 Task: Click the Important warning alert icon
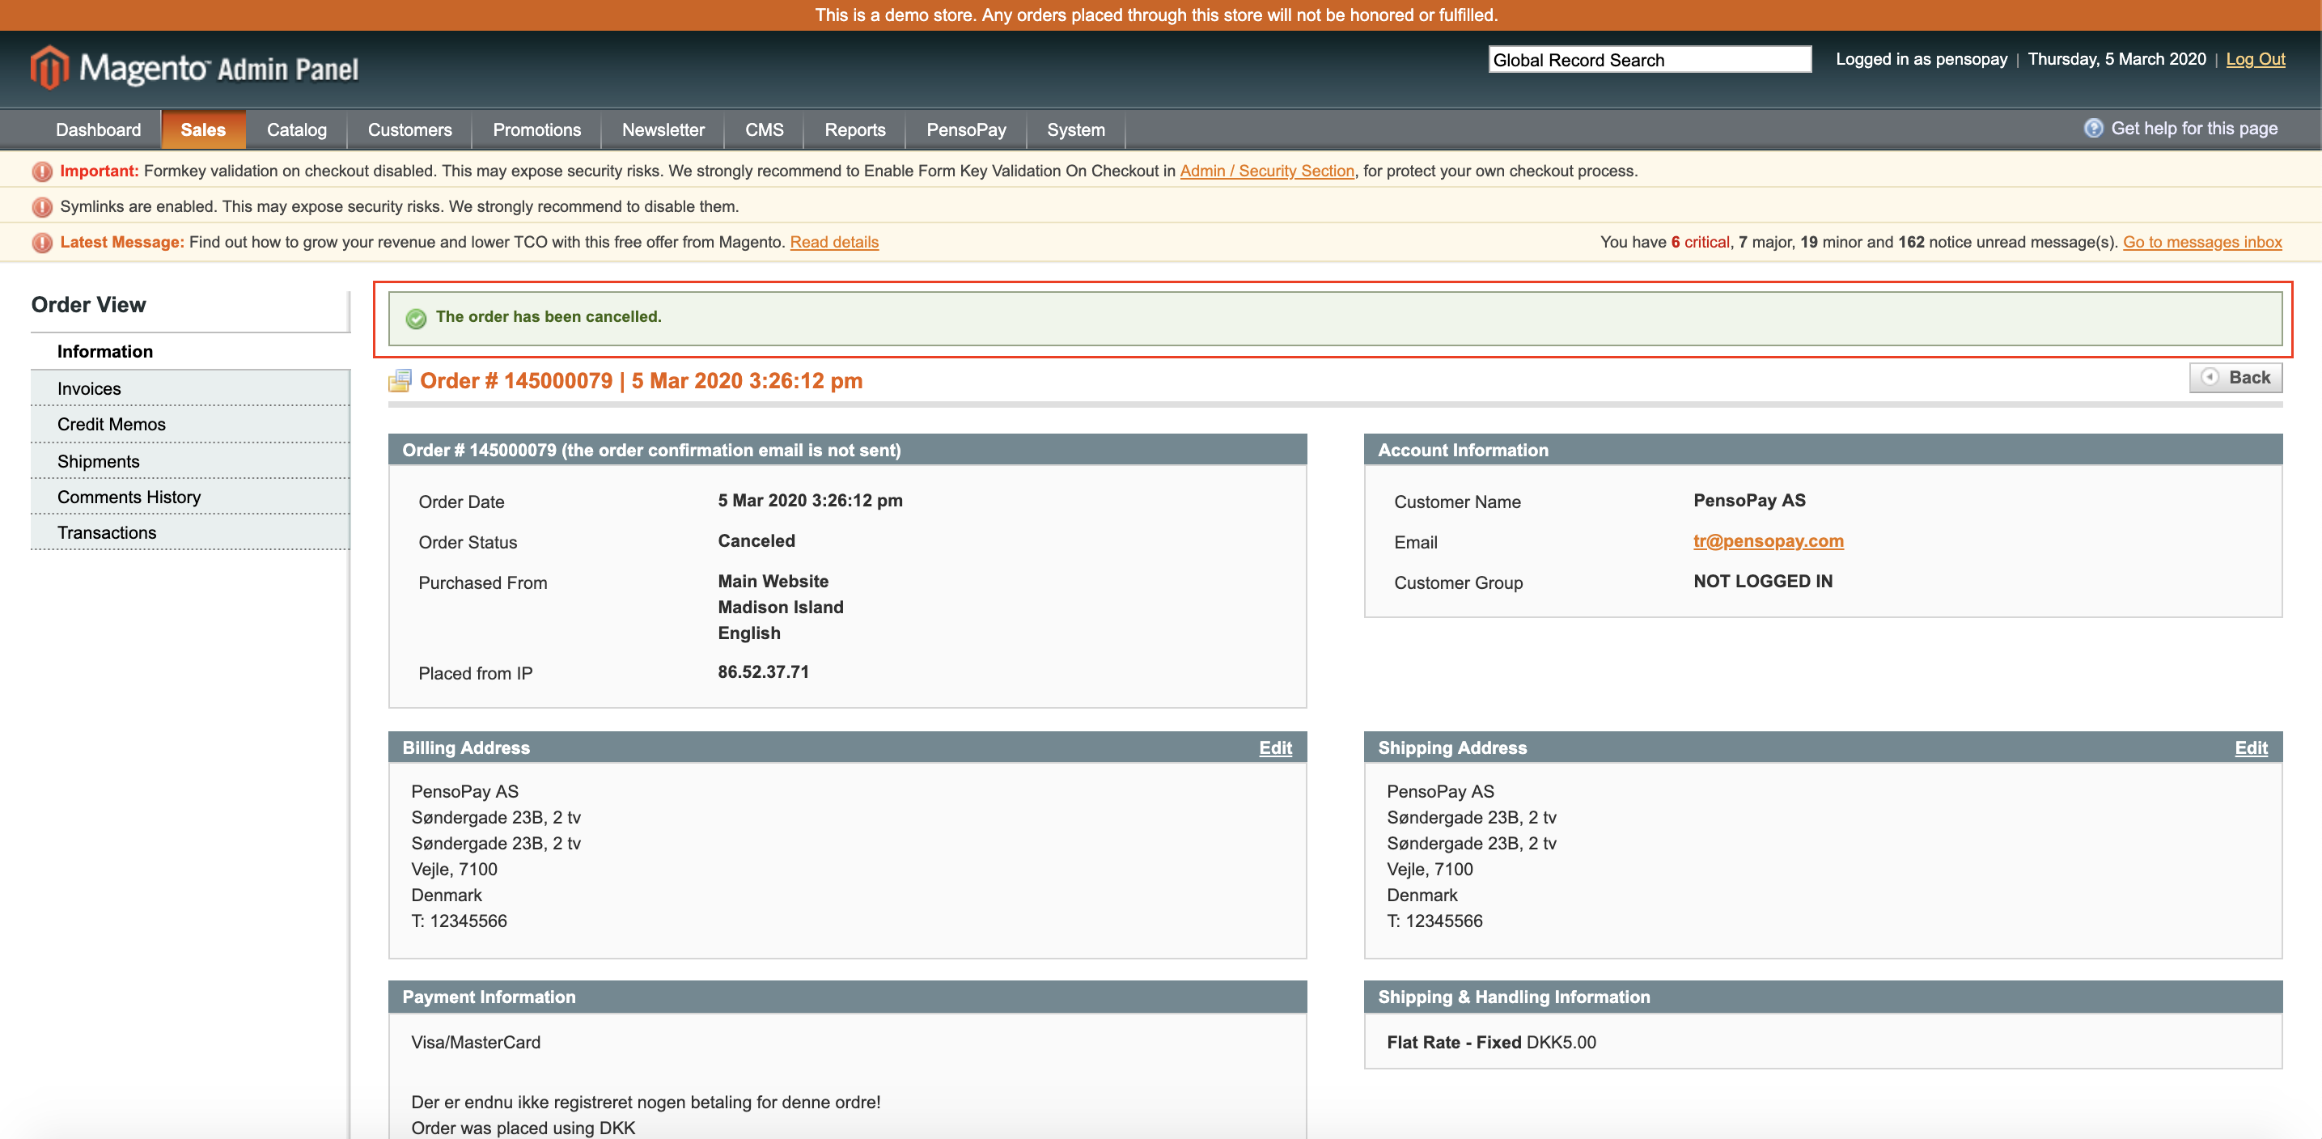42,171
